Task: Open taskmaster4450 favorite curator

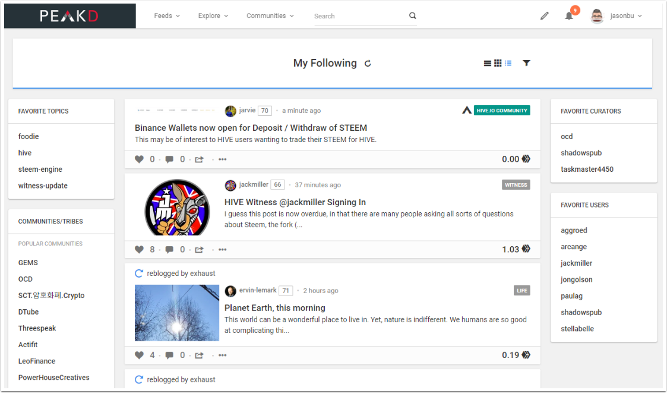Action: point(587,169)
